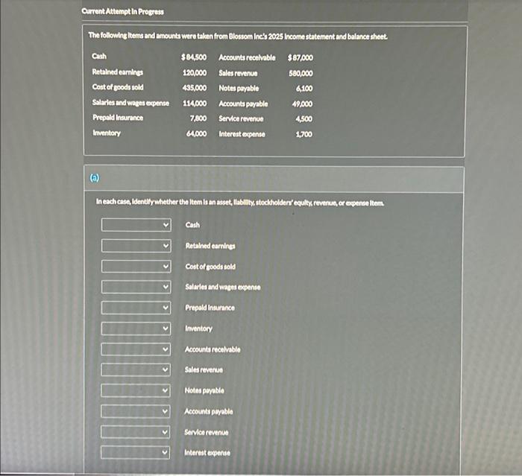Image resolution: width=522 pixels, height=476 pixels.
Task: Click the 'Interest expense' label in the data table
Action: 242,134
